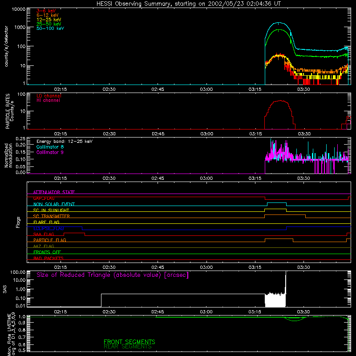Click the '1000' tick value on top panel
Screen dimensions: 356x356
(x=20, y=27)
